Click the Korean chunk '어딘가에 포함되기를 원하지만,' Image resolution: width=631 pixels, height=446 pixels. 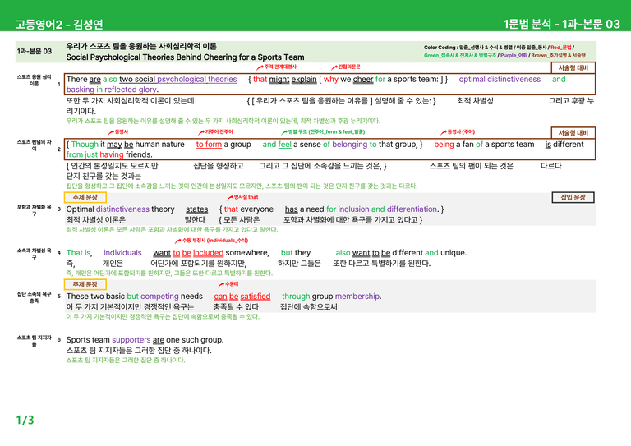point(198,264)
